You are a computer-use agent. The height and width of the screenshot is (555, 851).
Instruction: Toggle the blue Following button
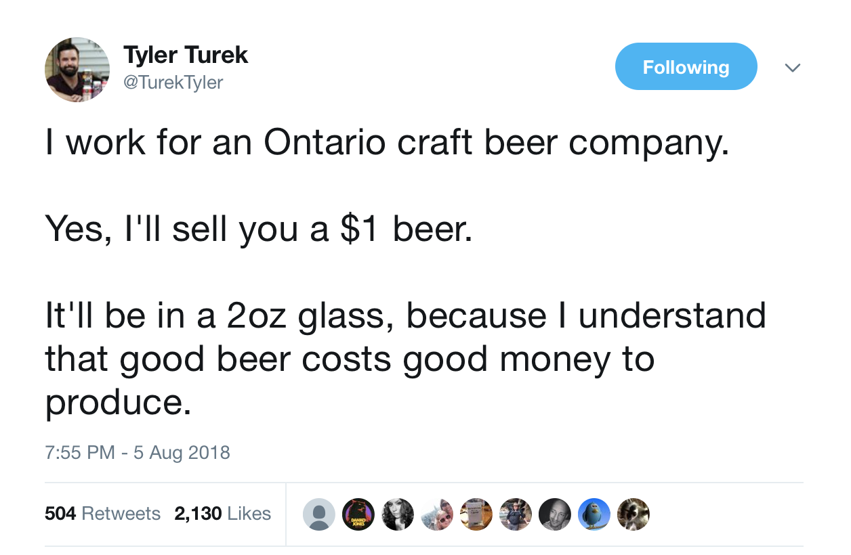click(x=686, y=67)
